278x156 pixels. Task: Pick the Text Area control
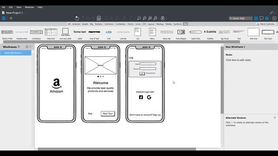click(254, 33)
